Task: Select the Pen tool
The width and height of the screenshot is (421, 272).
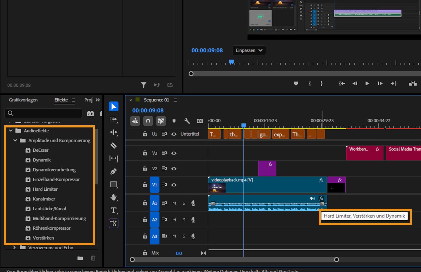Action: point(113,171)
